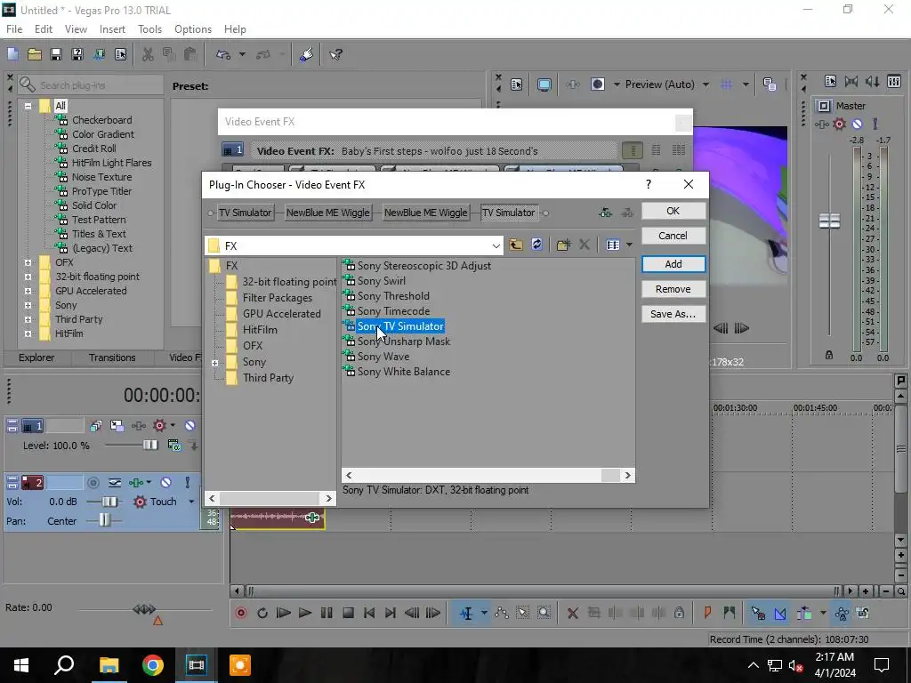Image resolution: width=911 pixels, height=683 pixels.
Task: Click the Lock icon in transport toolbar
Action: point(679,613)
